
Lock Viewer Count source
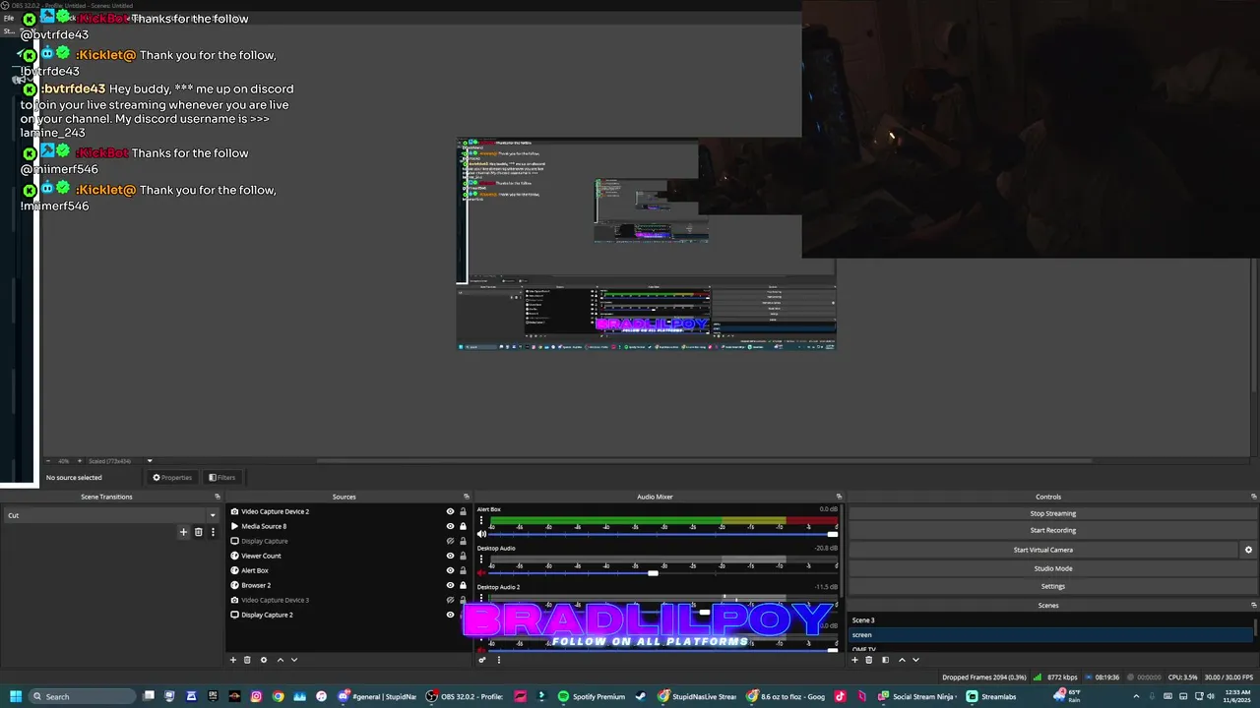pos(463,556)
